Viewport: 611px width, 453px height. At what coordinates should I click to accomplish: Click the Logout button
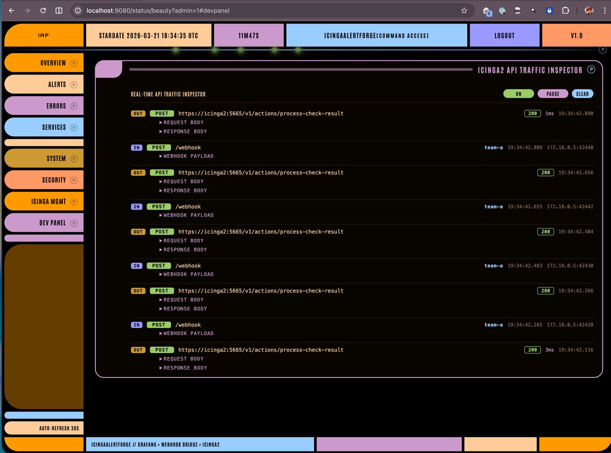pyautogui.click(x=504, y=35)
